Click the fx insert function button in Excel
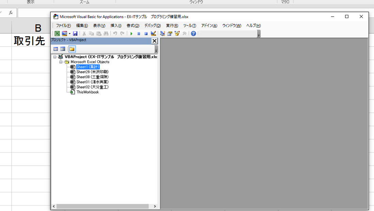 pyautogui.click(x=11, y=13)
